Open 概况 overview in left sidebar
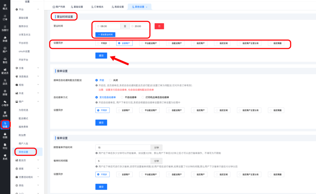The width and height of the screenshot is (316, 194). click(5, 7)
